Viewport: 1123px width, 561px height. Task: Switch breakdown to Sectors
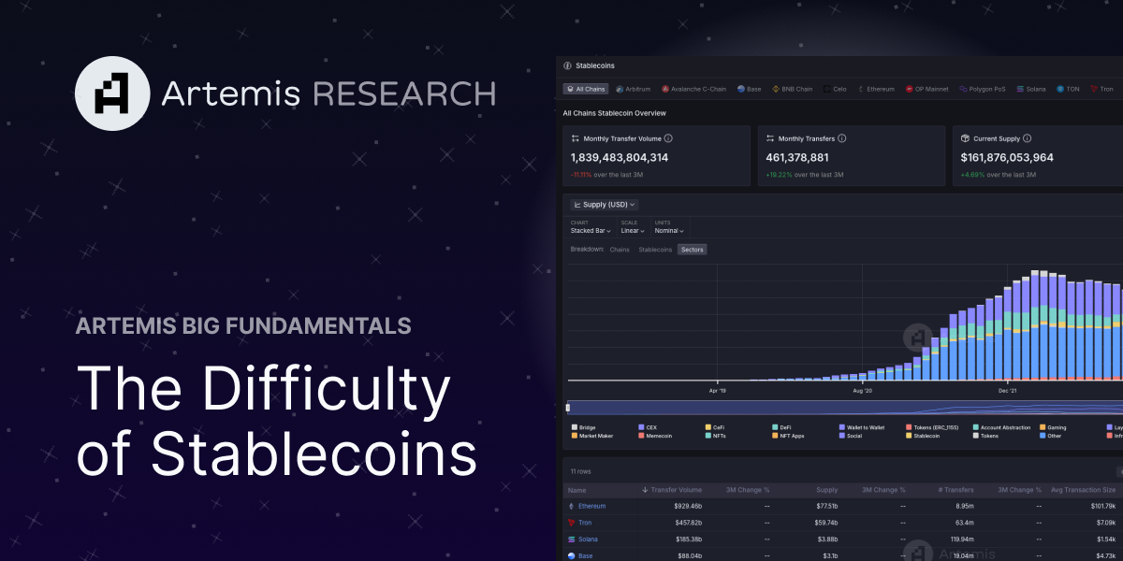(693, 250)
